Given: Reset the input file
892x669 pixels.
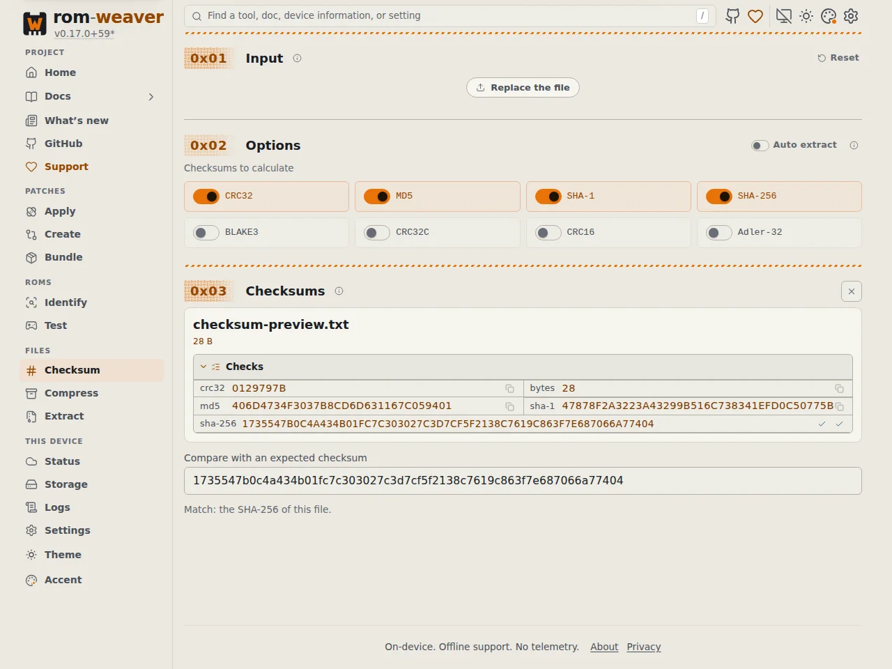Looking at the screenshot, I should (x=838, y=58).
